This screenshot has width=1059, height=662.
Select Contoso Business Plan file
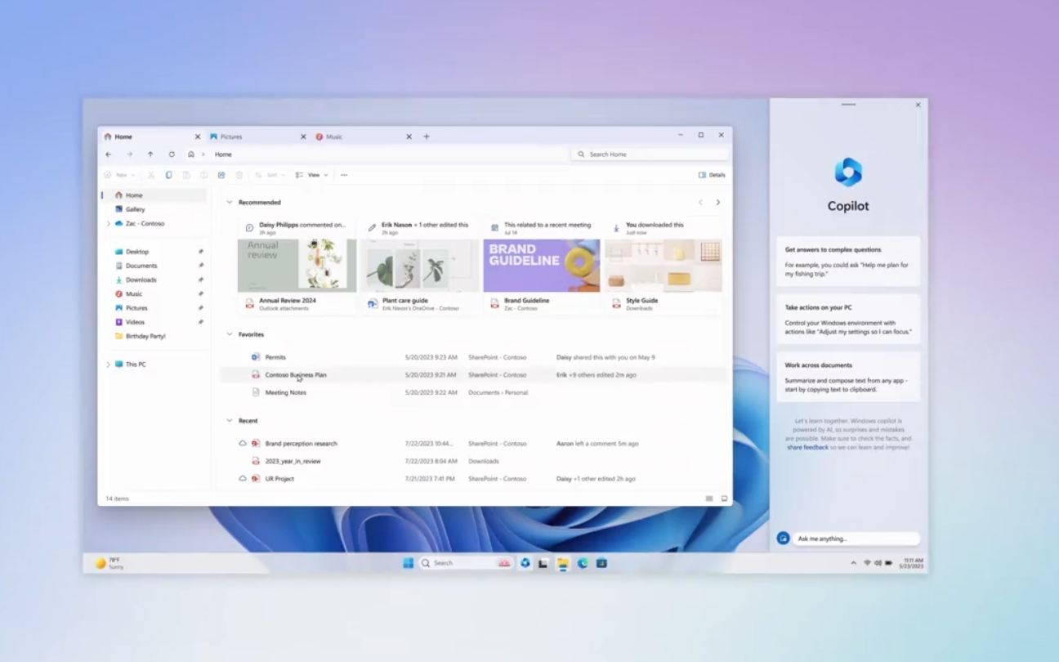coord(474,375)
